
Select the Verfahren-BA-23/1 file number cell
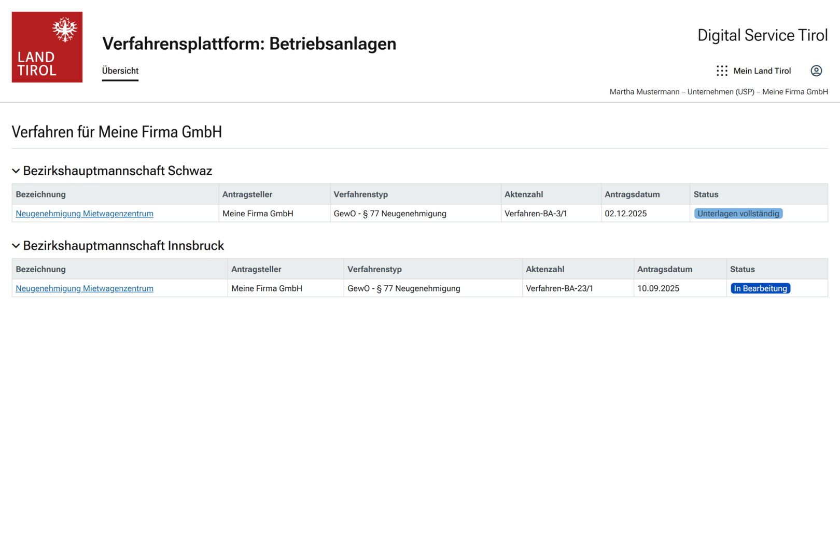(559, 288)
